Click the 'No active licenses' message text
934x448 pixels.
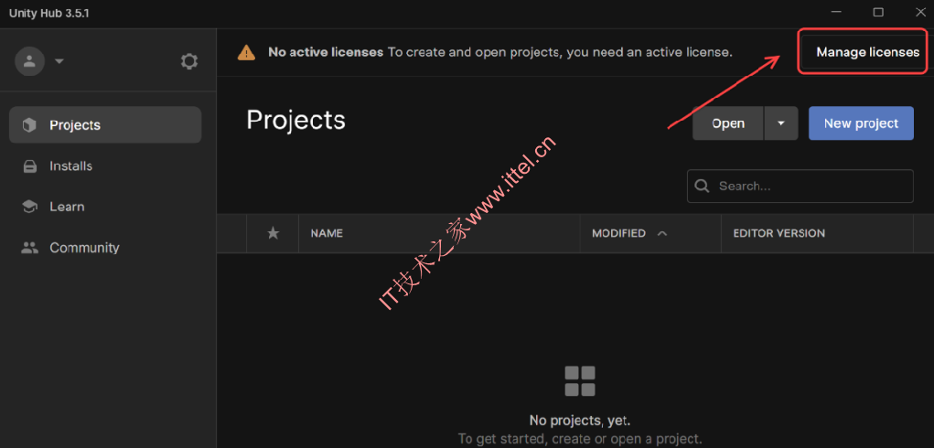tap(326, 52)
